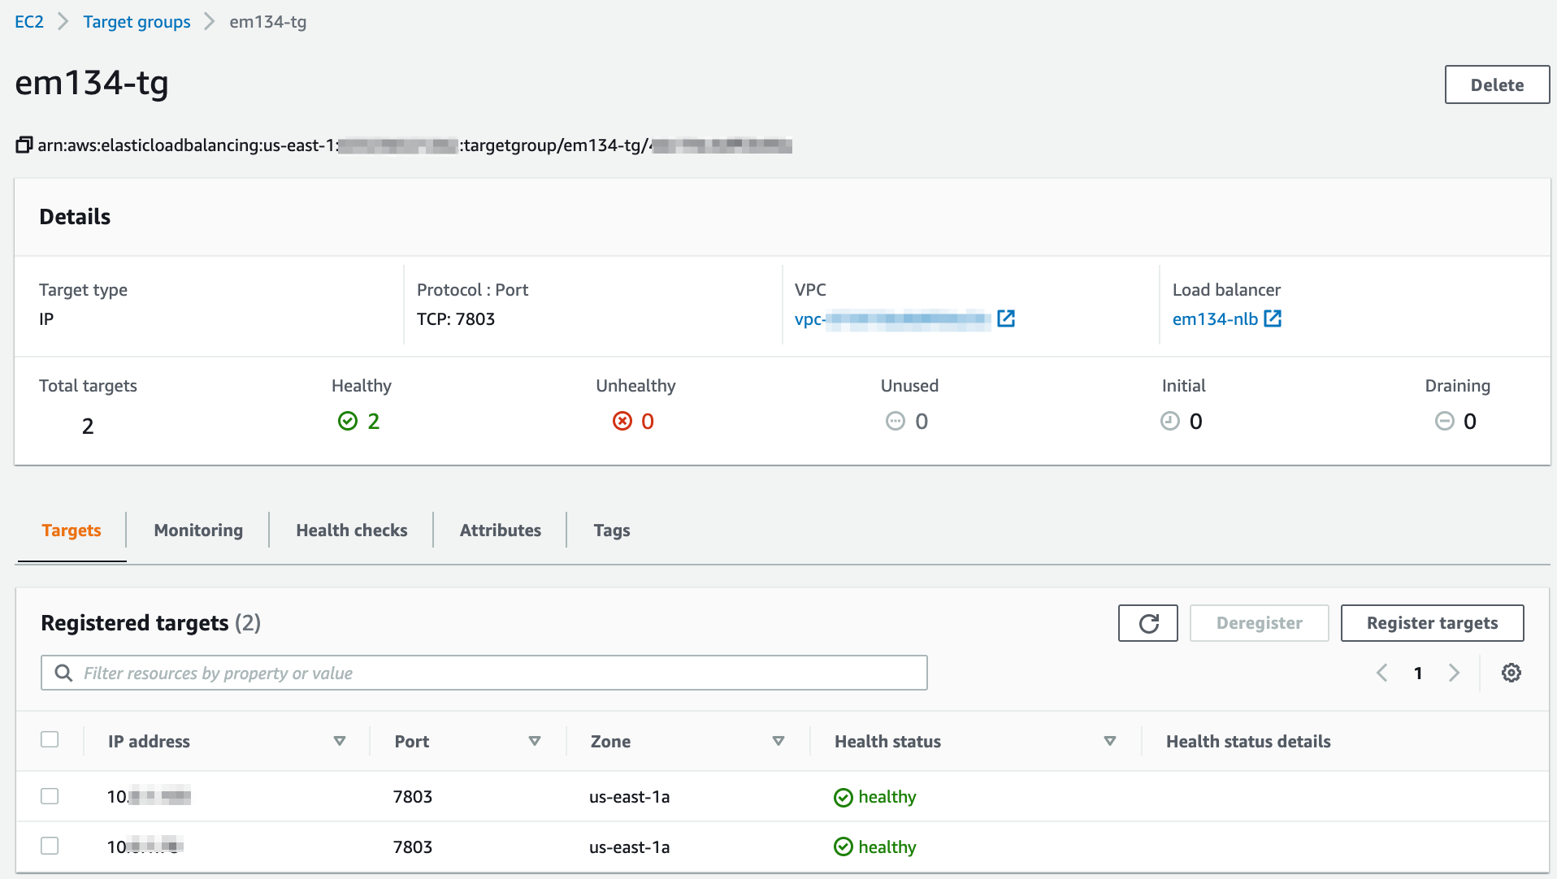Copy the target group ARN icon
The width and height of the screenshot is (1557, 879).
coord(24,145)
